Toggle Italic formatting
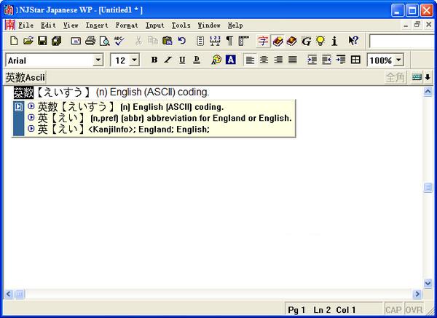437x318 pixels. pos(168,60)
